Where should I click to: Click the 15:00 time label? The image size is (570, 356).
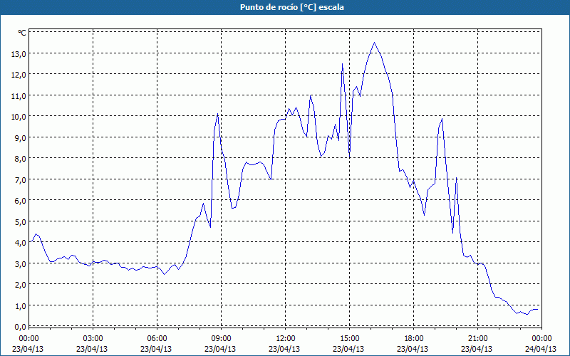tap(349, 339)
